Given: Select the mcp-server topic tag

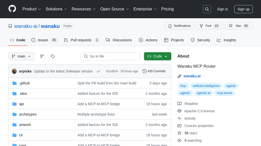Looking at the screenshot, I should 225,93.
